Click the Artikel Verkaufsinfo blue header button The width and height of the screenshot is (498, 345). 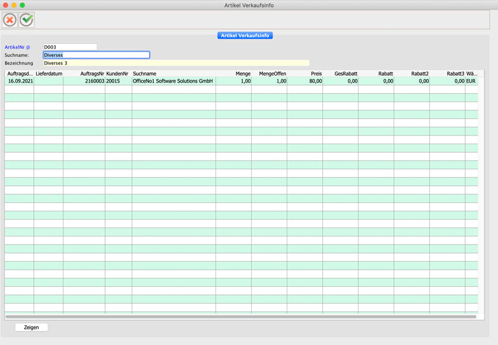coord(245,36)
